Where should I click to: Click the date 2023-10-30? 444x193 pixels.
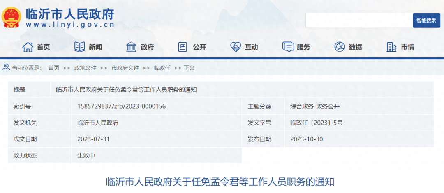(307, 139)
